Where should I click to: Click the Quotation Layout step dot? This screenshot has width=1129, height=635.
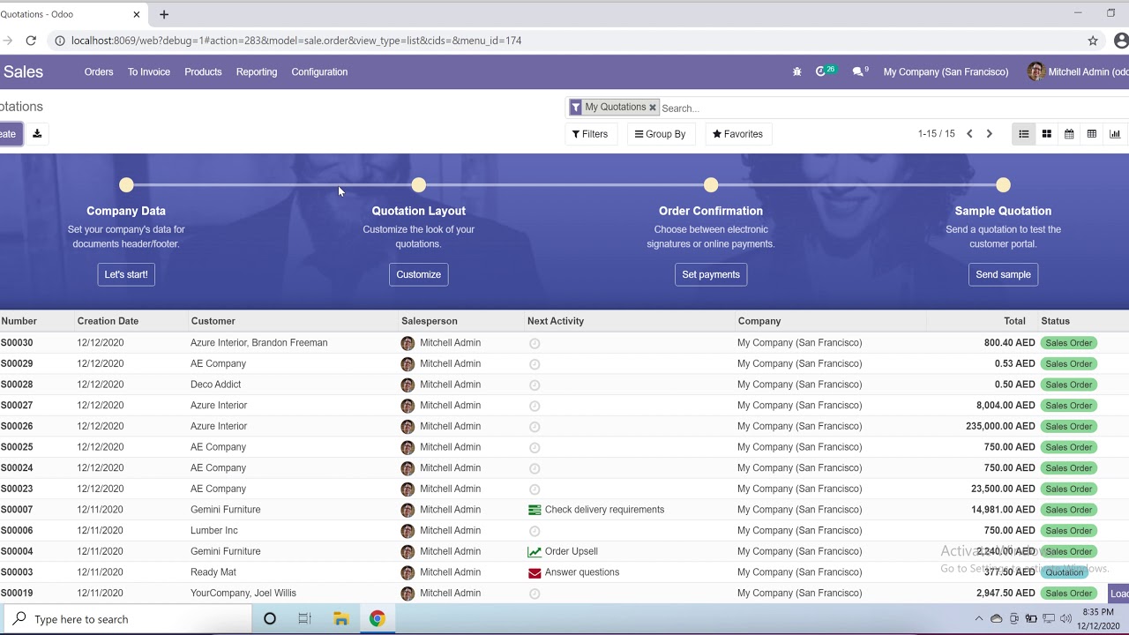click(x=419, y=185)
